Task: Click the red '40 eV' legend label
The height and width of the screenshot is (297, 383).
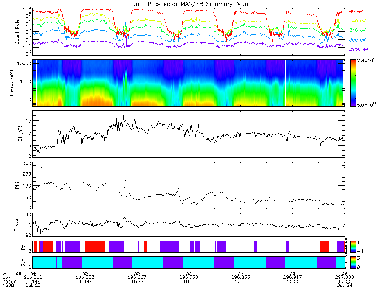Action: point(356,11)
